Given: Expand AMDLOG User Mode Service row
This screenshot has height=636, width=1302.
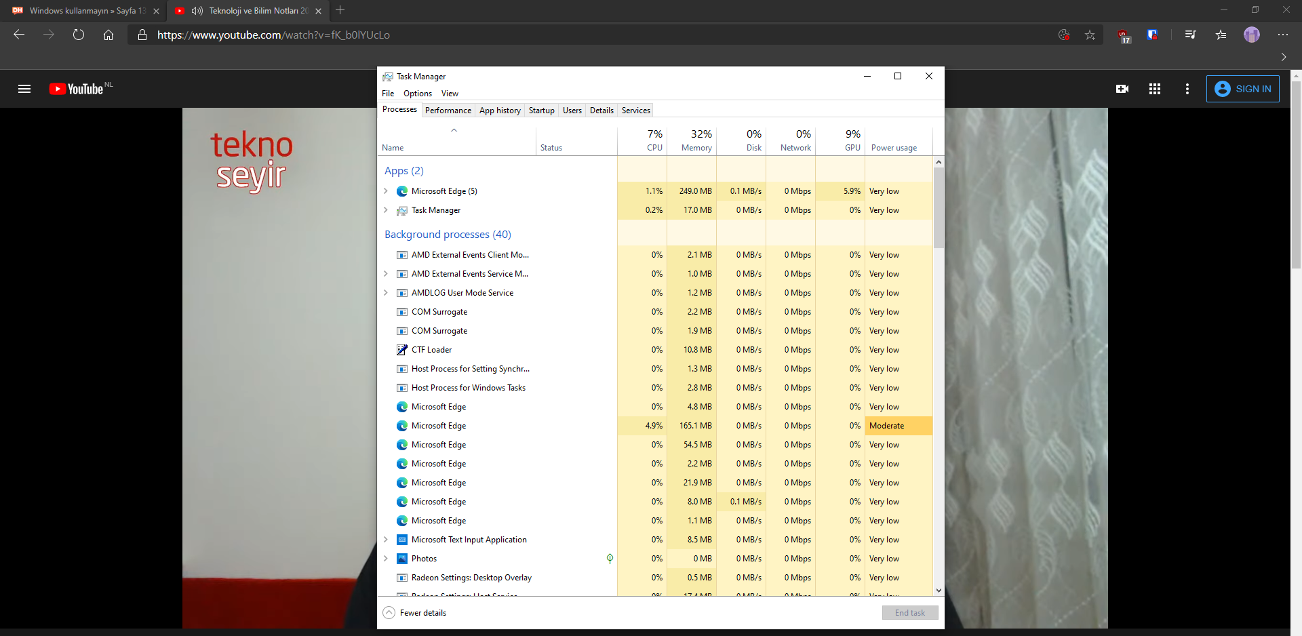Looking at the screenshot, I should click(386, 293).
